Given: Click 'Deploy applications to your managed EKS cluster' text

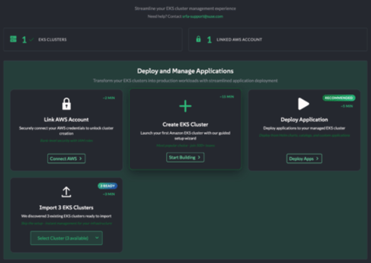Looking at the screenshot, I should [x=304, y=128].
